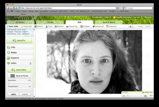Click the page reader button in address bar
Image resolution: width=159 pixels, height=107 pixels.
point(117,8)
